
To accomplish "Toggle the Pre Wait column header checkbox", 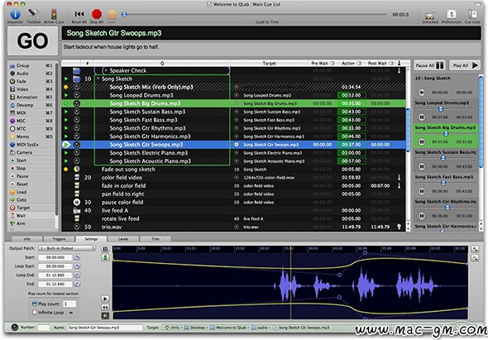I will pyautogui.click(x=332, y=63).
